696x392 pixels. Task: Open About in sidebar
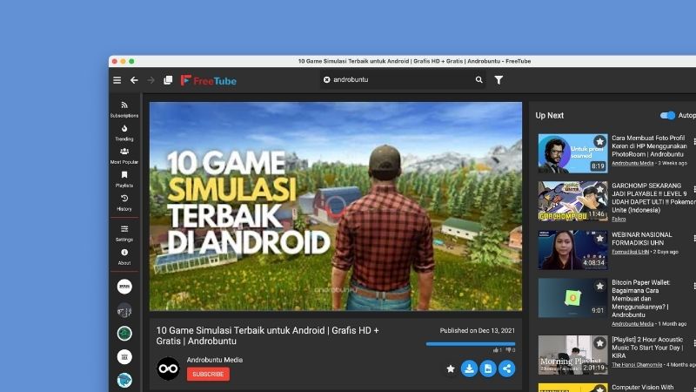pos(124,257)
